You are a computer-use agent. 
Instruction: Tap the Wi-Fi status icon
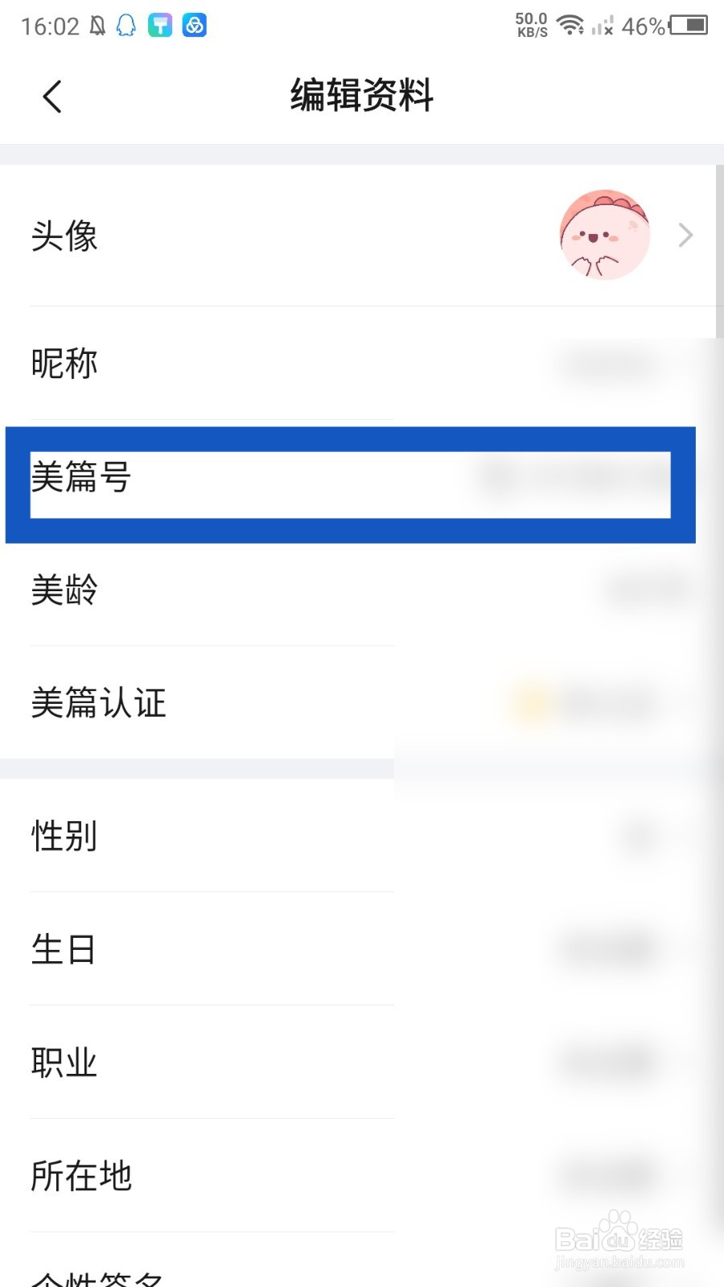pos(570,26)
